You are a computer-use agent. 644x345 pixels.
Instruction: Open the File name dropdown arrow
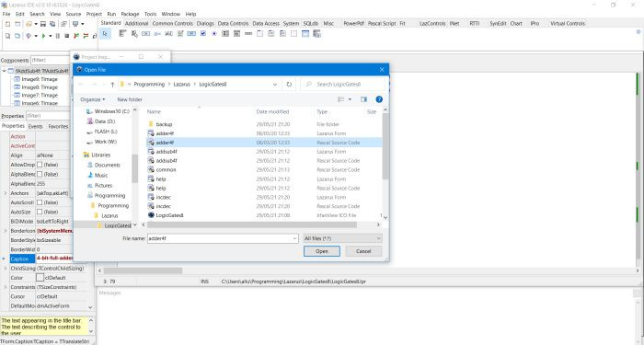(294, 238)
